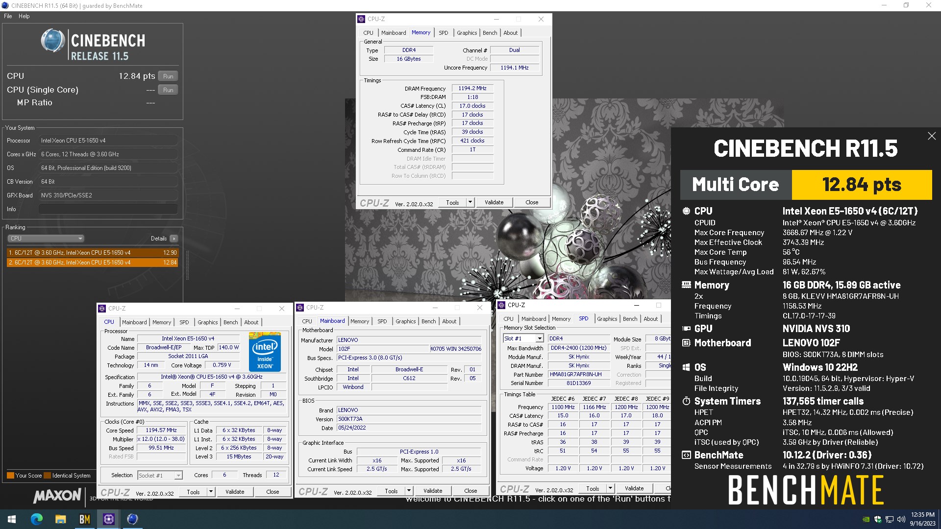Click the Ranking Details arrow button
The width and height of the screenshot is (941, 529).
coord(174,239)
